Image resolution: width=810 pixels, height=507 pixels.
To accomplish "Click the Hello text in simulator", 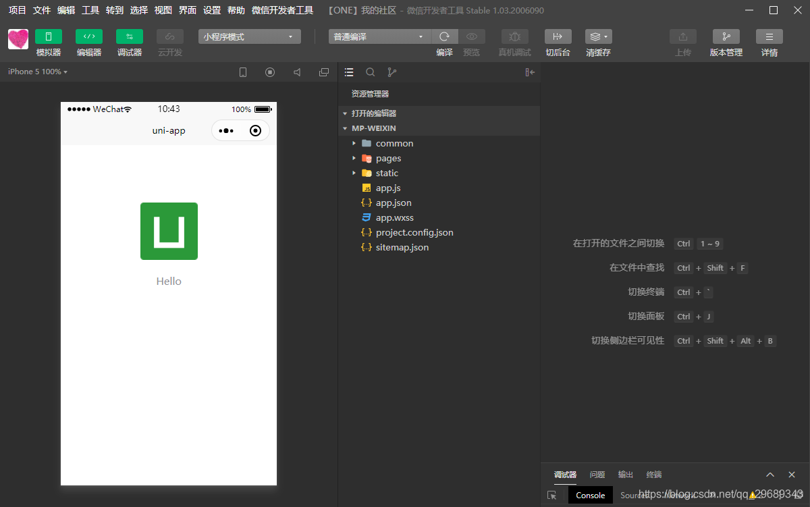I will click(169, 282).
